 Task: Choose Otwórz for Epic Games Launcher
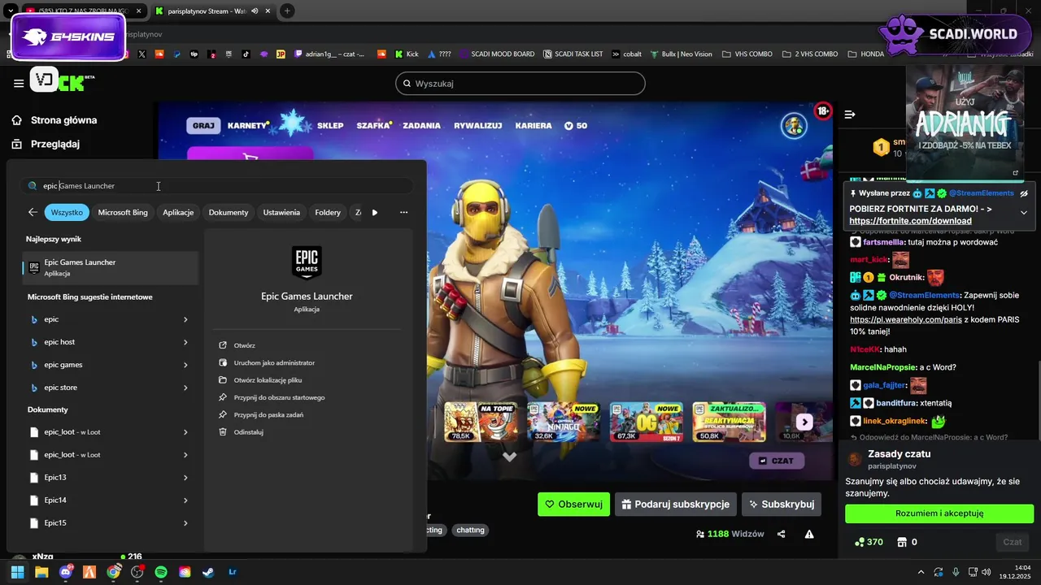(237, 345)
